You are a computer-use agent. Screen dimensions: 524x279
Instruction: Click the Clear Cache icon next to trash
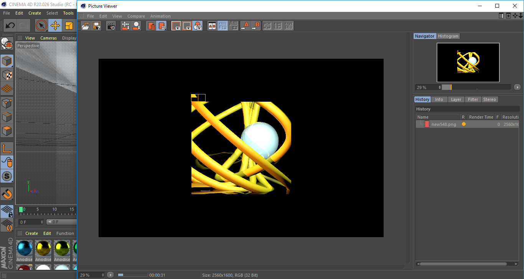tap(161, 26)
